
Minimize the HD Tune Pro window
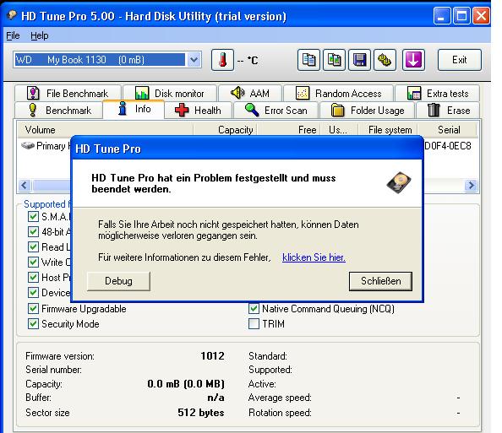click(442, 15)
